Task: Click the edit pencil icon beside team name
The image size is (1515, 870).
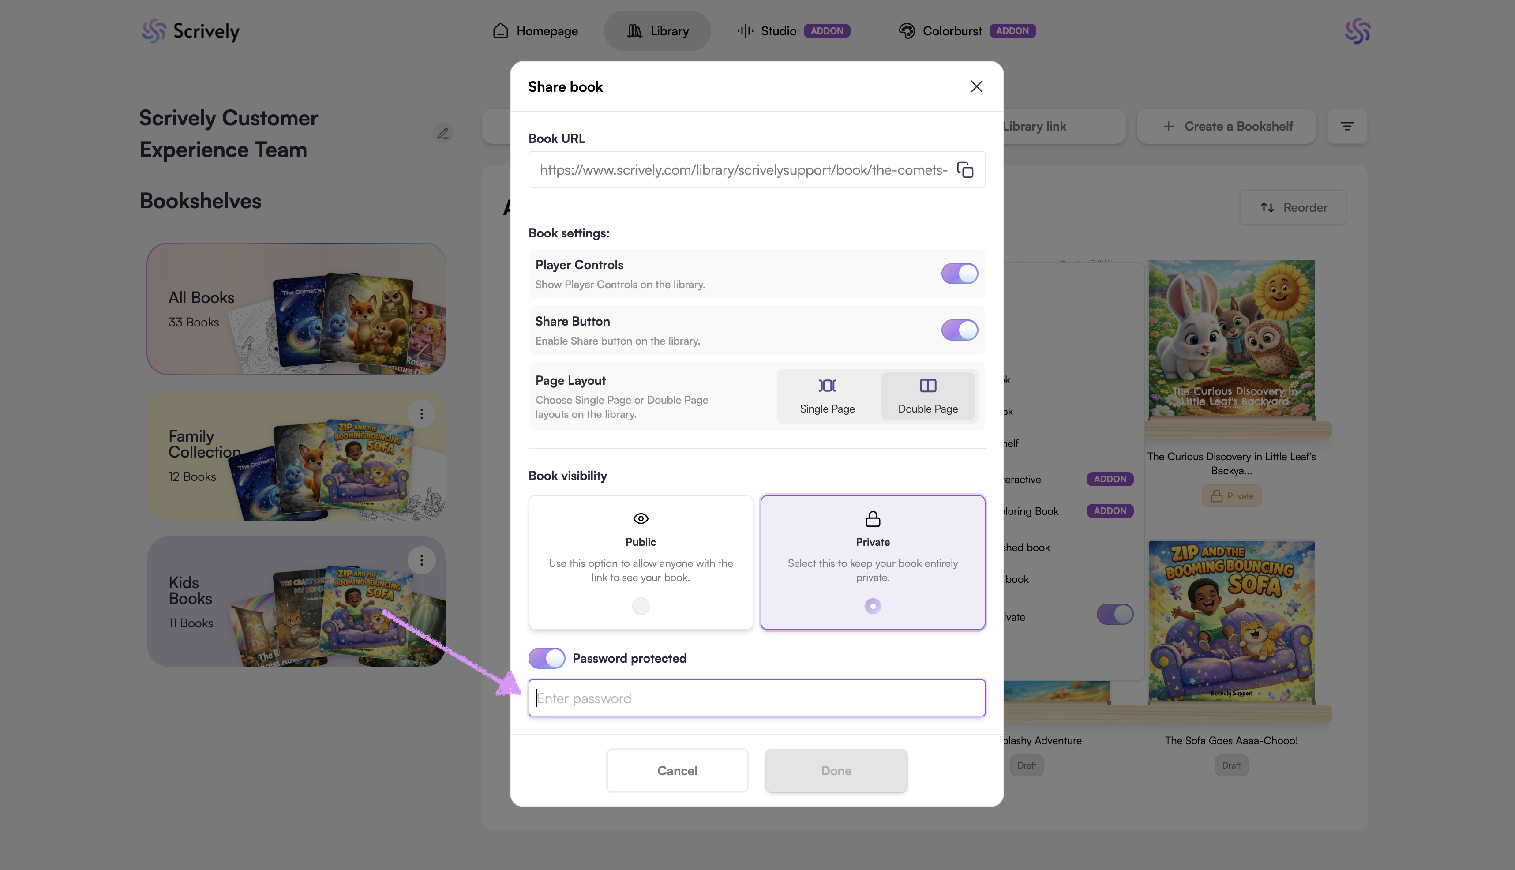Action: pos(442,133)
